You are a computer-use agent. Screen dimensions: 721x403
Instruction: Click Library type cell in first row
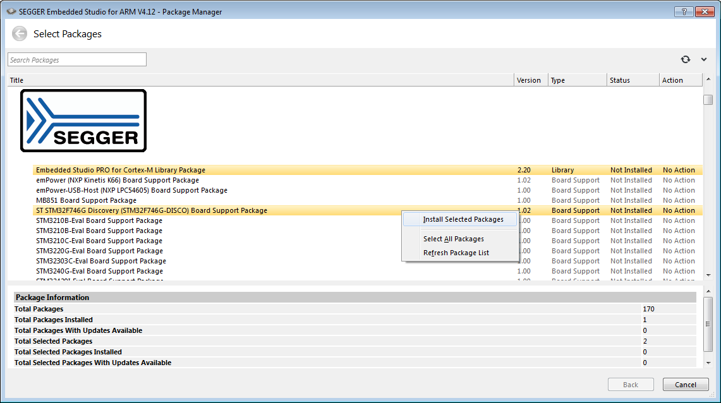(562, 170)
